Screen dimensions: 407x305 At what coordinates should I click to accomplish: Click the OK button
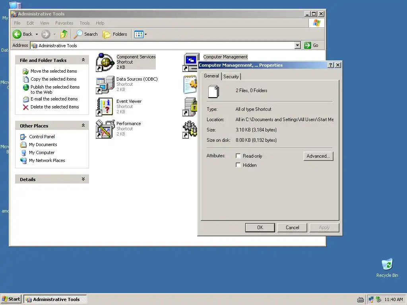[260, 228]
